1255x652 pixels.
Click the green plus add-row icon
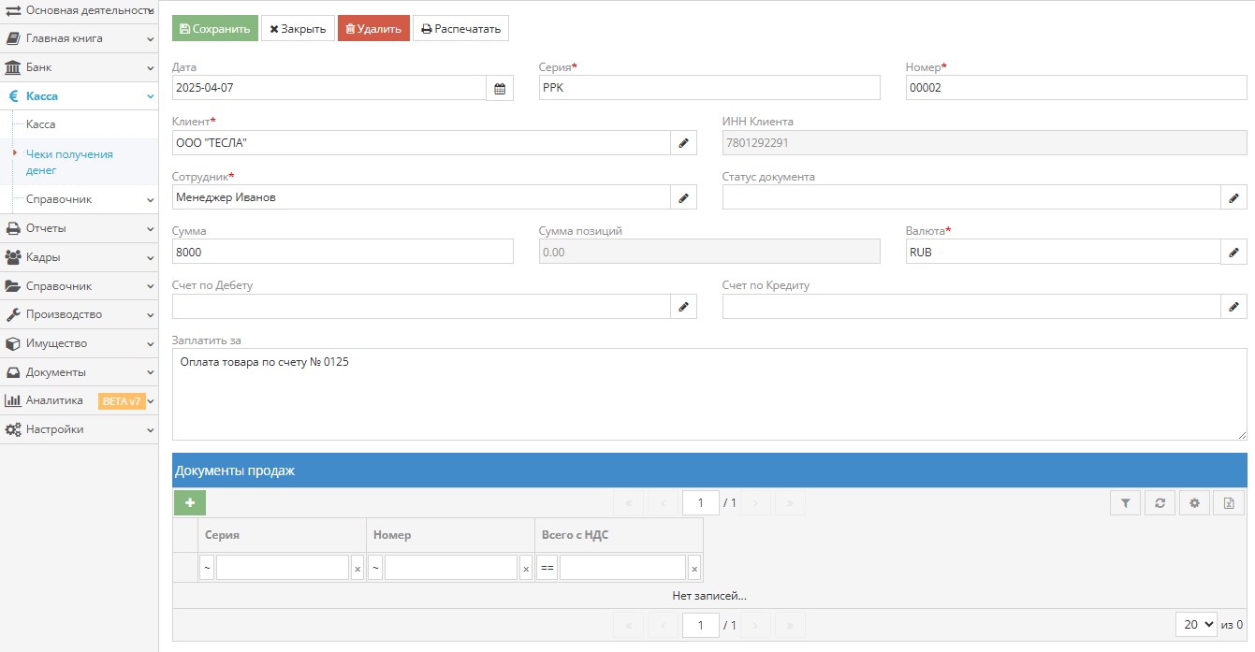click(x=190, y=503)
